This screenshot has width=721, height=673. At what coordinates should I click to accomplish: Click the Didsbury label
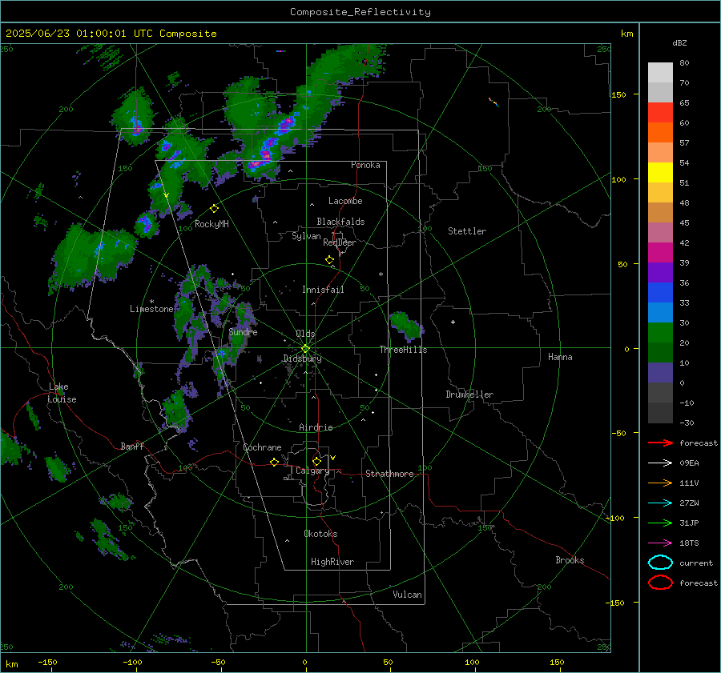pos(302,359)
